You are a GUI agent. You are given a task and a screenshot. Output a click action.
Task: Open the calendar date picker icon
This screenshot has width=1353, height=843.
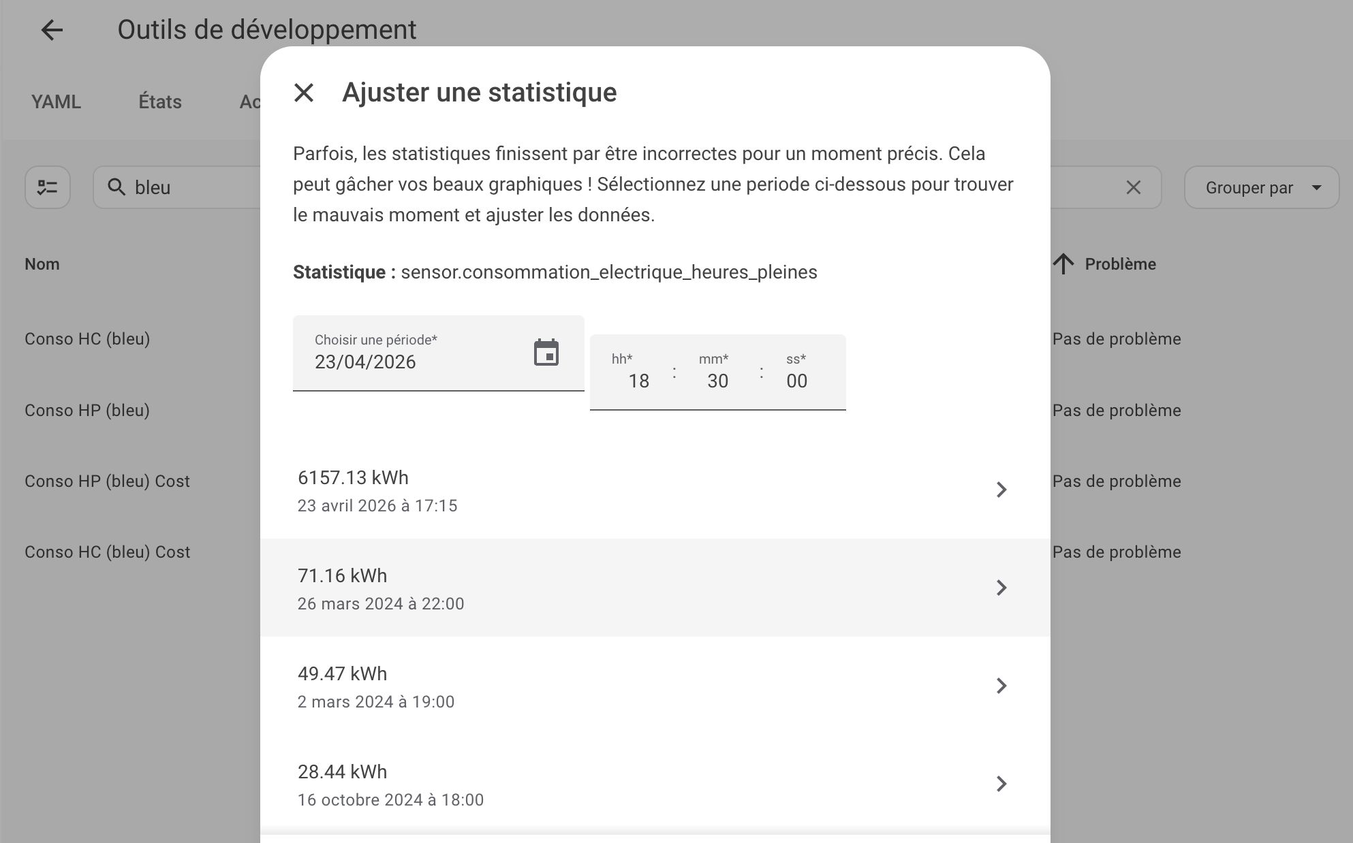pos(546,353)
